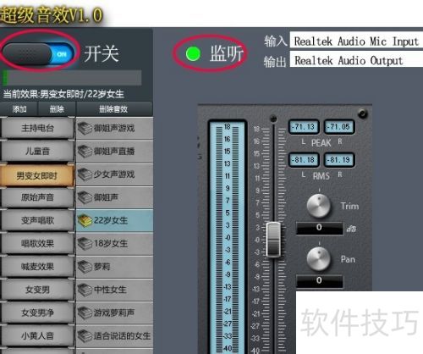The height and width of the screenshot is (354, 423).
Task: Choose the 中性女生 effect text
Action: [x=110, y=290]
